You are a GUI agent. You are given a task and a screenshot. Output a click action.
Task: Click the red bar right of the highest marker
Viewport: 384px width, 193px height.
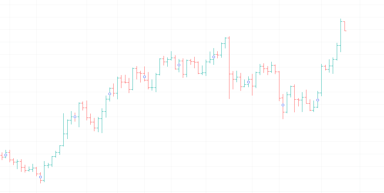[x=217, y=54]
